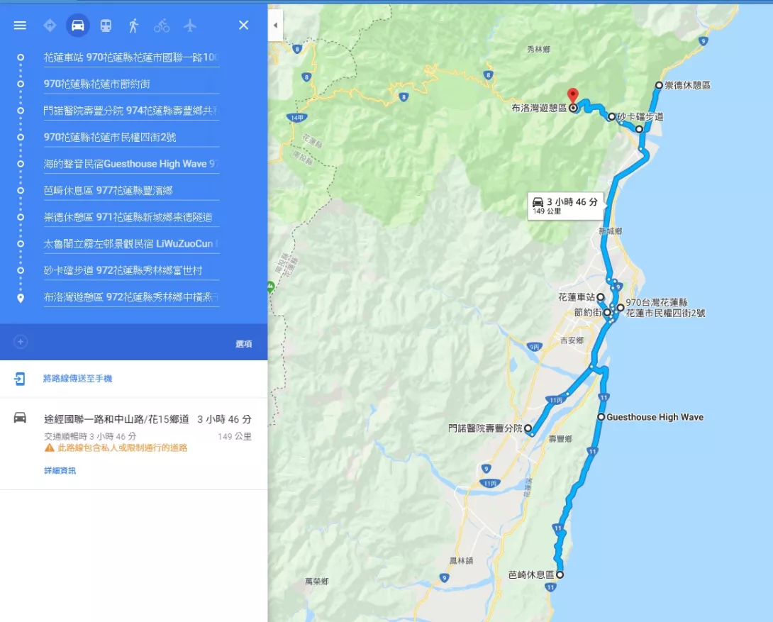
Task: Switch to public transit mode
Action: coord(106,25)
